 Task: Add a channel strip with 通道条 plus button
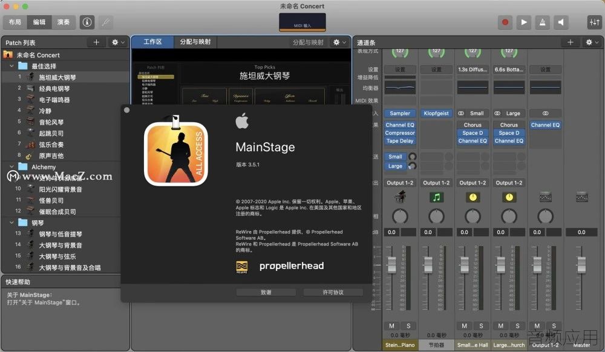pos(571,42)
